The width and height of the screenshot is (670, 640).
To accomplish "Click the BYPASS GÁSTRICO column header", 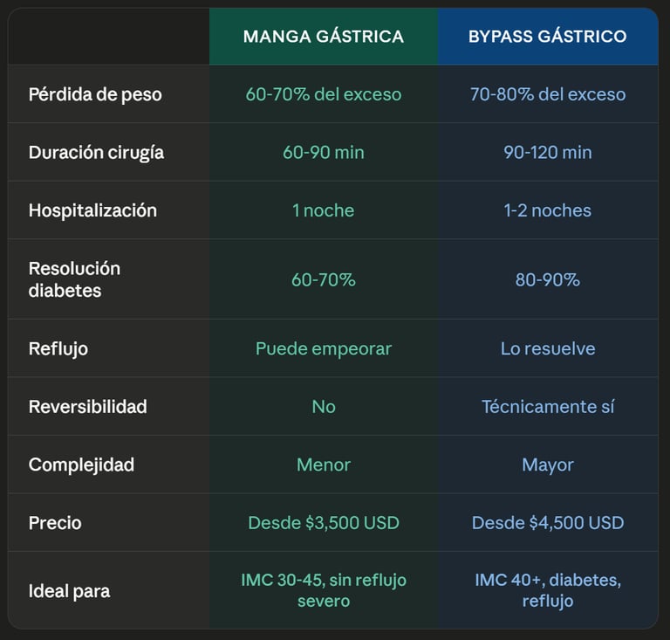I will tap(547, 37).
